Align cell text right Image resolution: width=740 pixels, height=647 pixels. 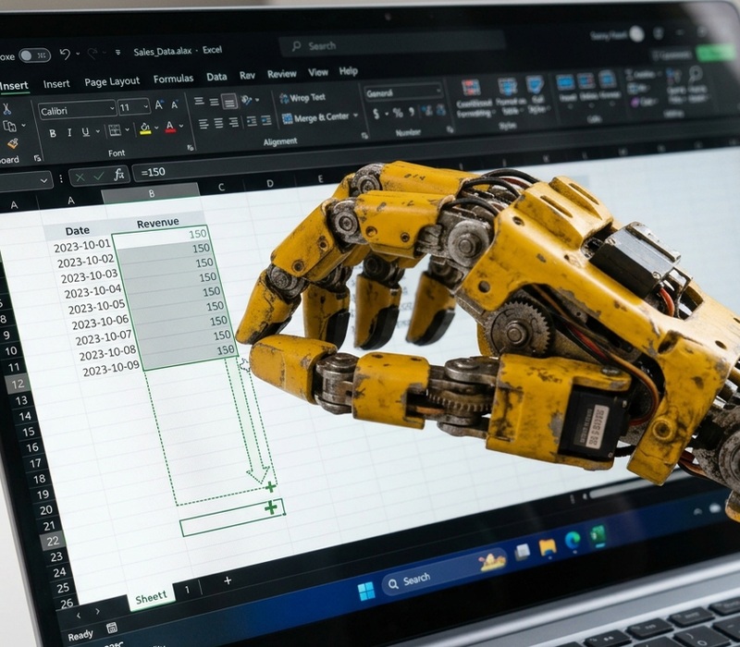pos(234,123)
